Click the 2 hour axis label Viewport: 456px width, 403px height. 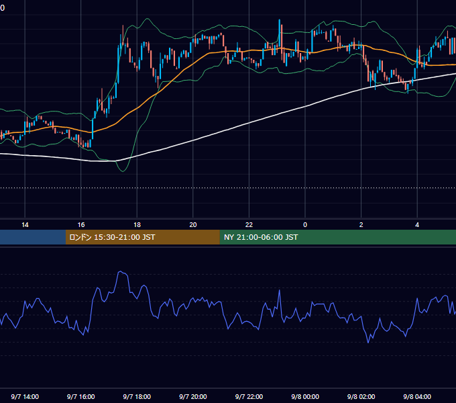361,225
